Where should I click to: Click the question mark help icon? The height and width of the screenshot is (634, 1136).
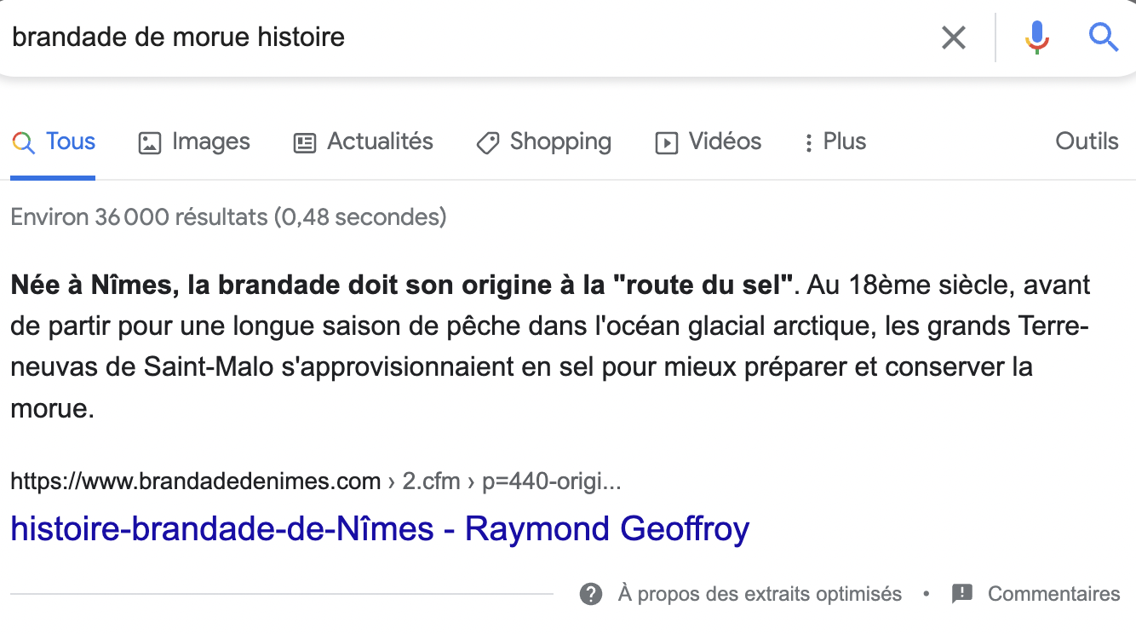point(591,594)
